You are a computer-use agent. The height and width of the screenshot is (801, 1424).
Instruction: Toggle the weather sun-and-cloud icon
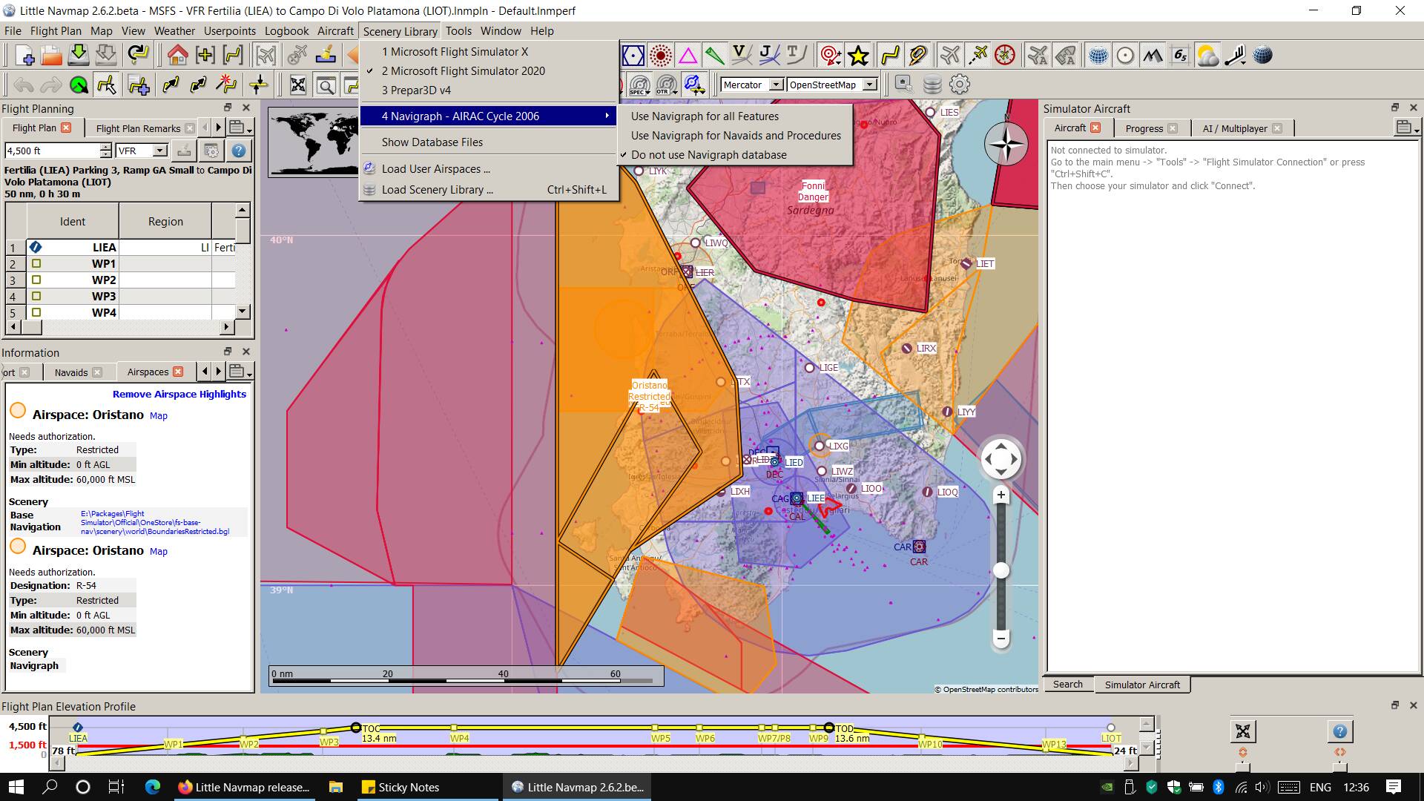point(1207,56)
